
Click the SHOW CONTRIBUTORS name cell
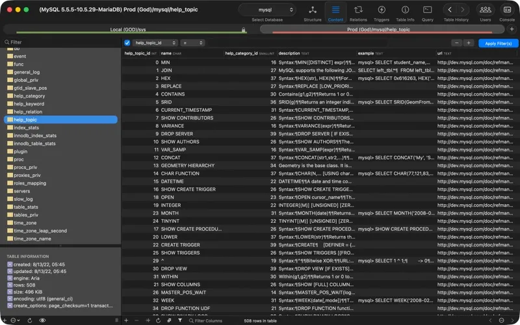(x=187, y=118)
